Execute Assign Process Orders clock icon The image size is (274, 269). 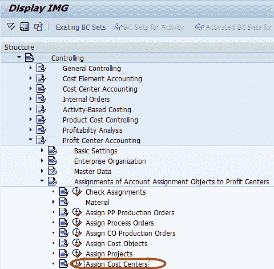pos(77,223)
